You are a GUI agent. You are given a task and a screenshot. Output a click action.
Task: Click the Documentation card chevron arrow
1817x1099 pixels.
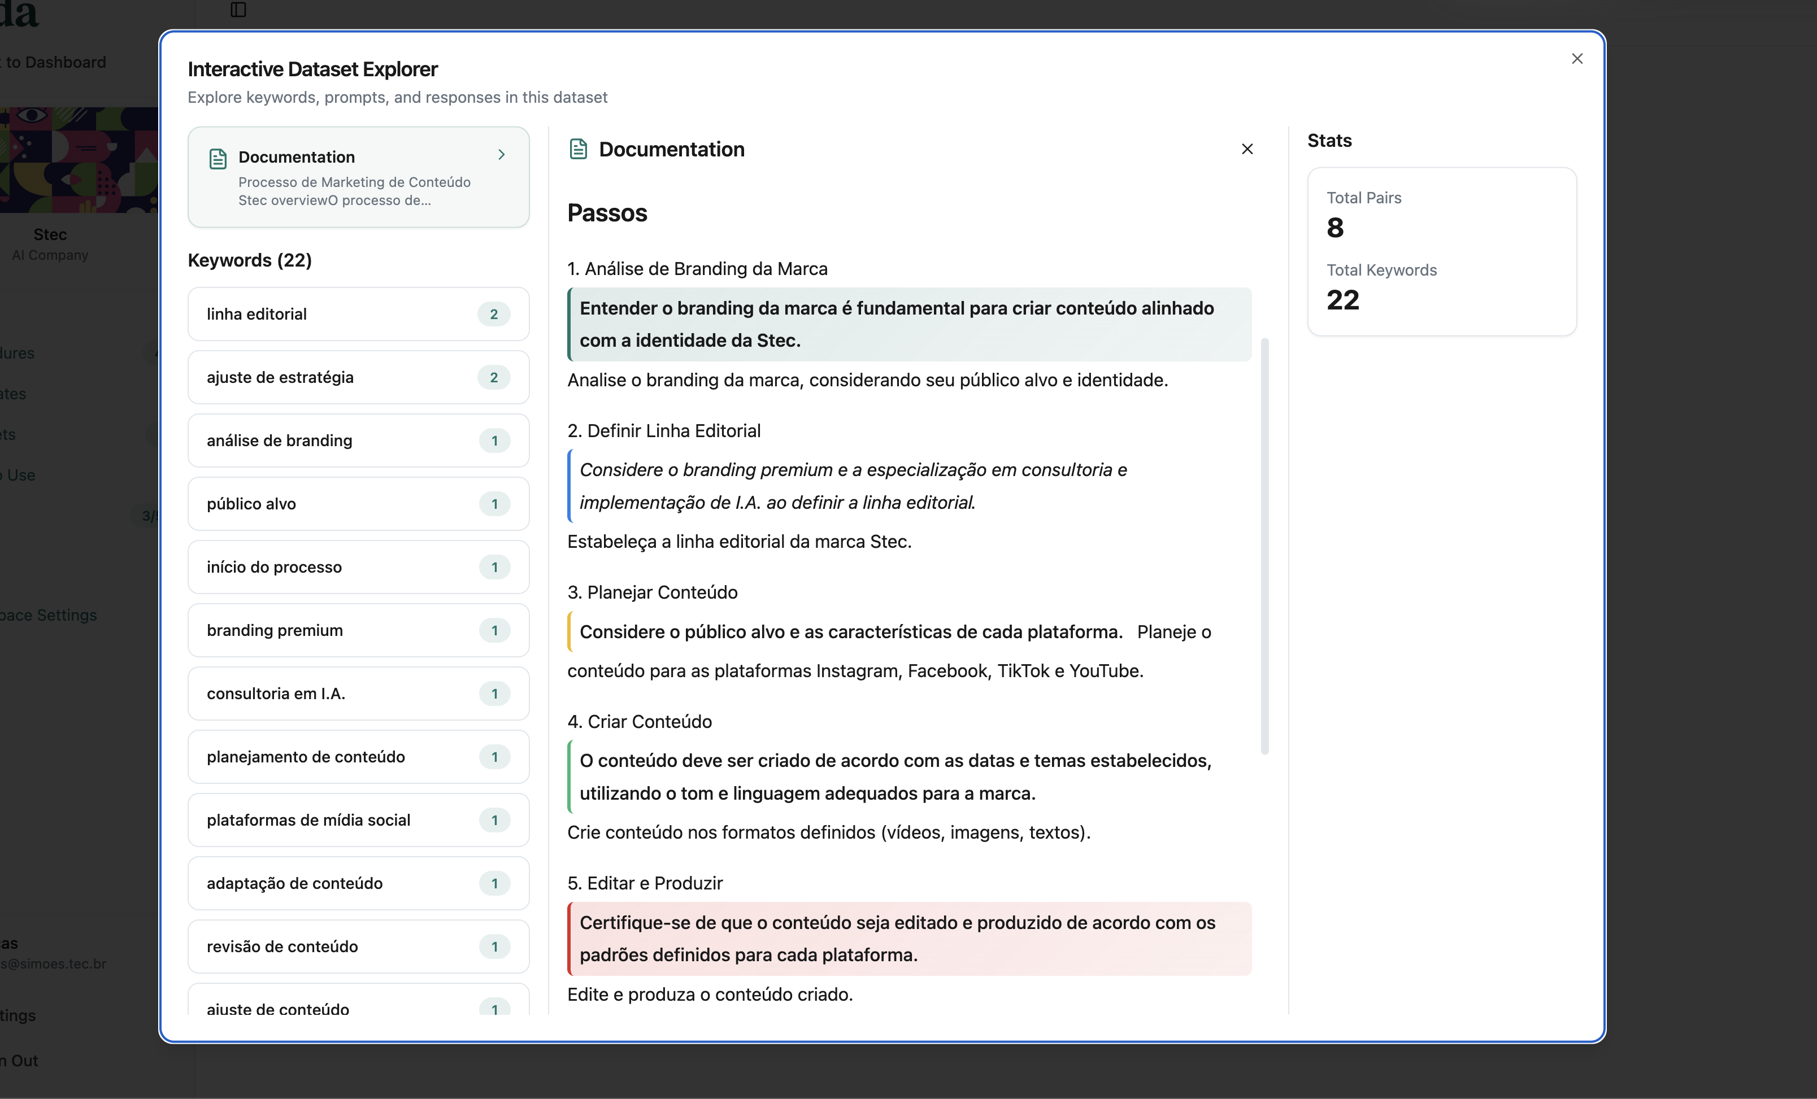coord(502,155)
